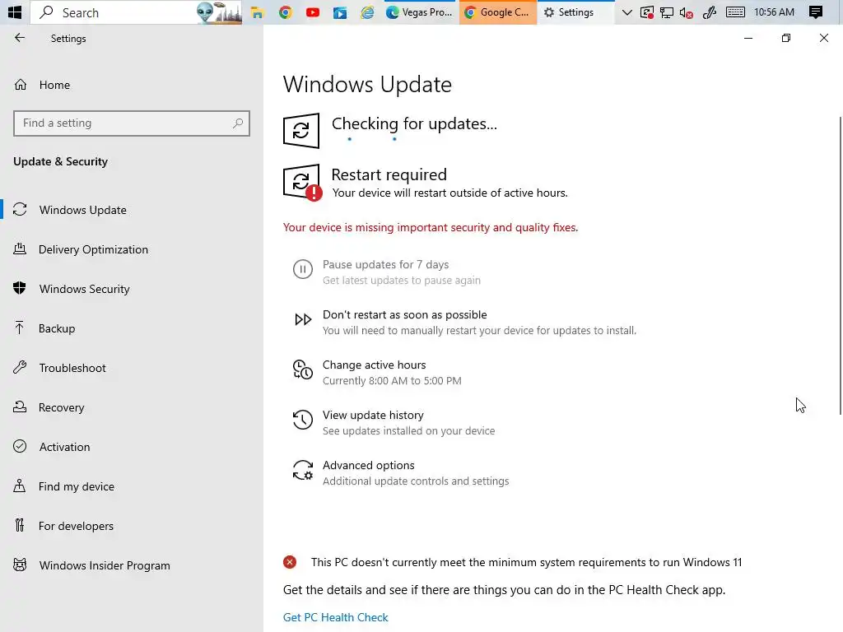Click the network tray icon

pyautogui.click(x=667, y=12)
